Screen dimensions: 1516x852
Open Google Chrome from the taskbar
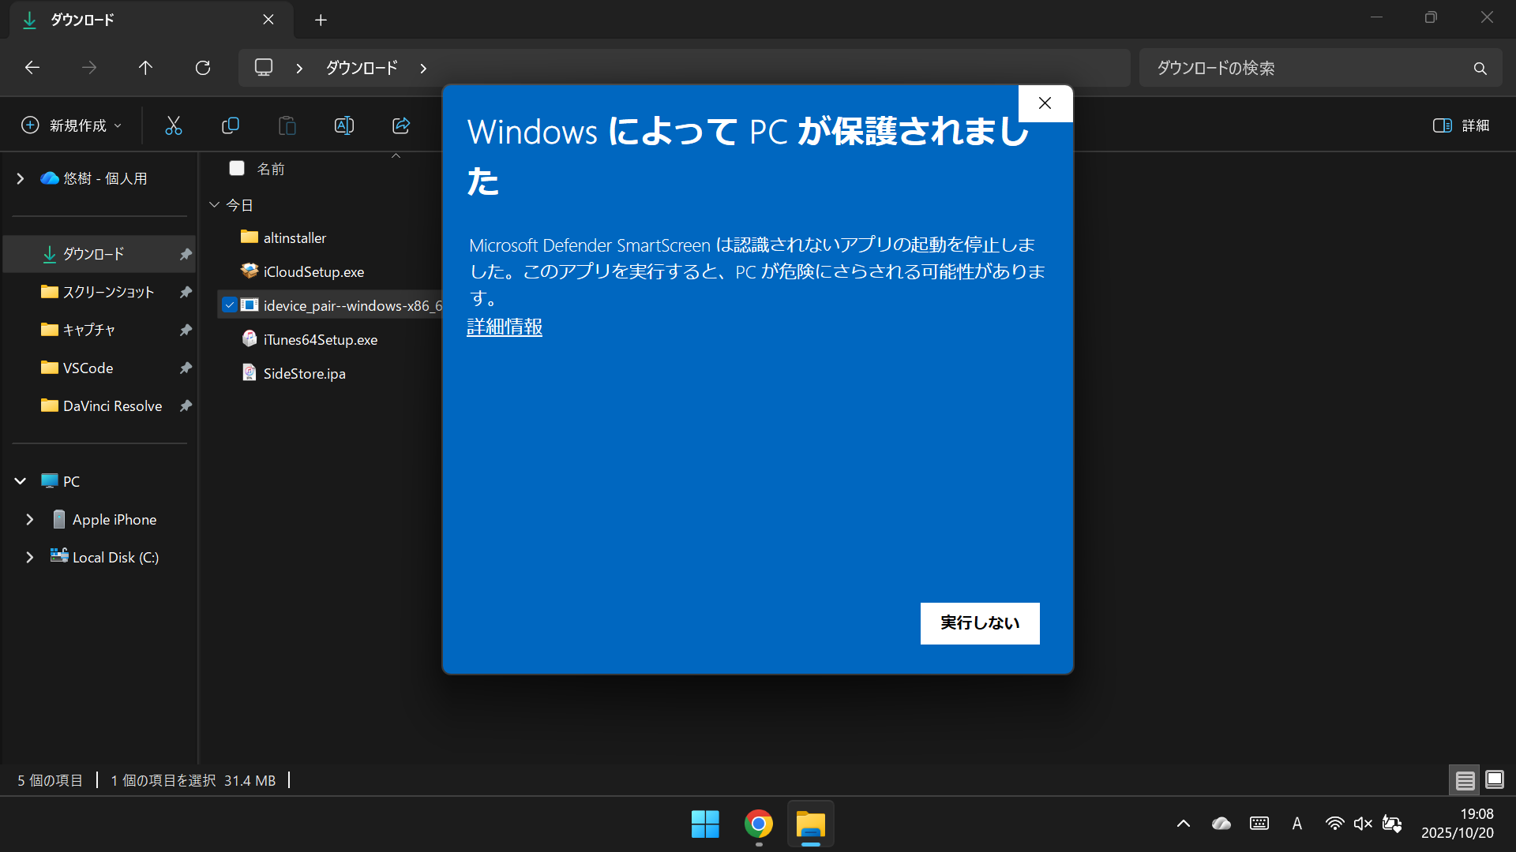pos(758,824)
